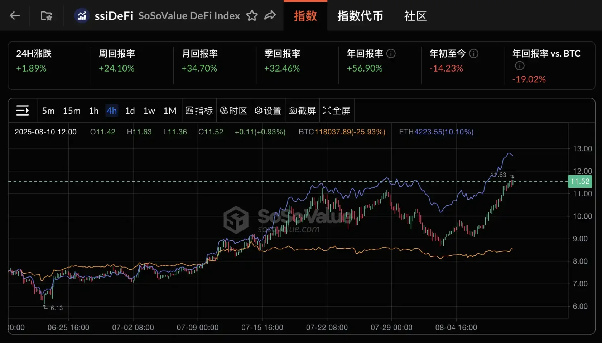Click the ssiDeFi index logo

click(82, 15)
